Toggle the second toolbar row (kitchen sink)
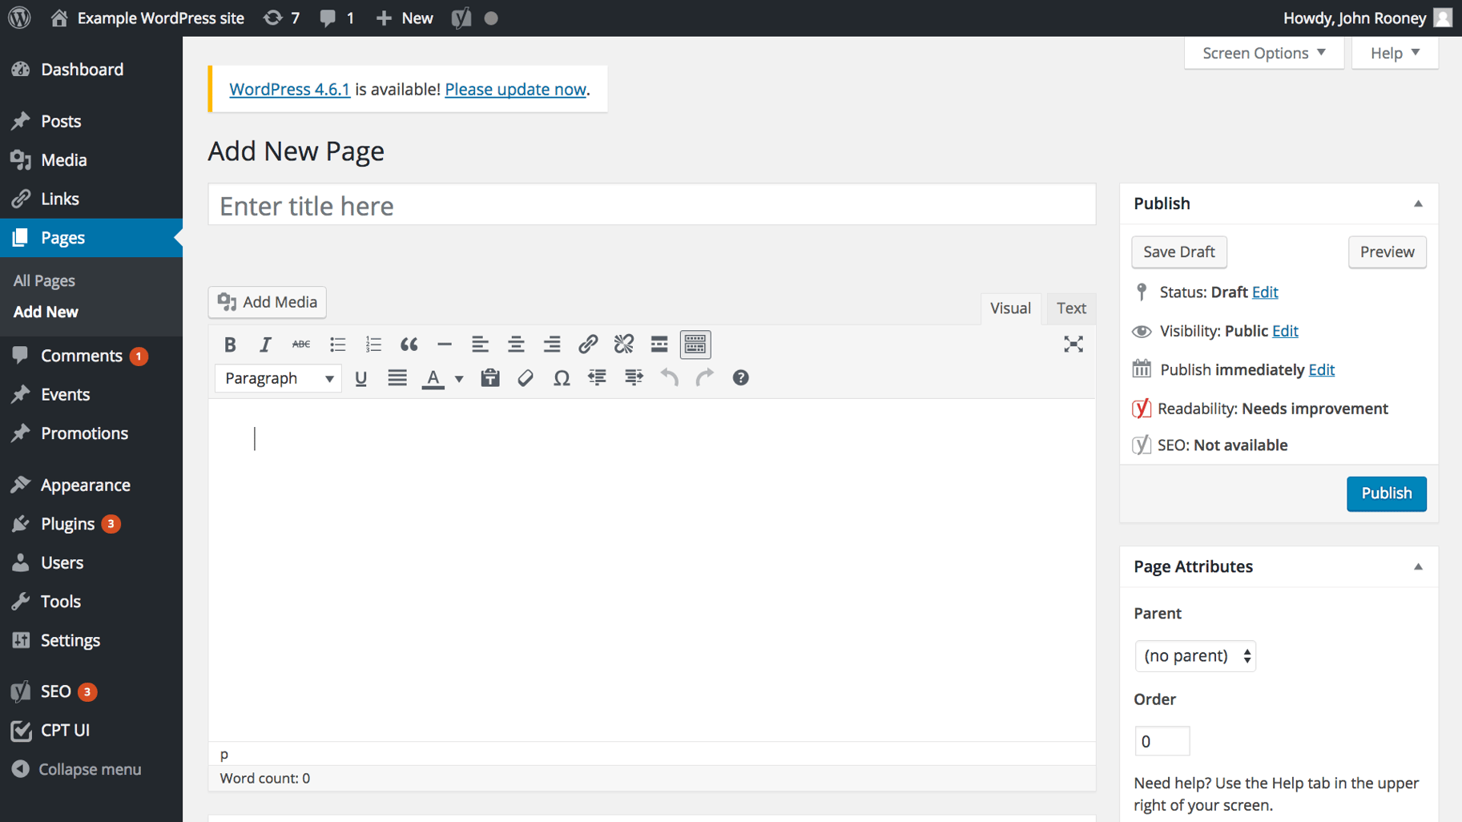This screenshot has width=1462, height=822. pos(694,344)
